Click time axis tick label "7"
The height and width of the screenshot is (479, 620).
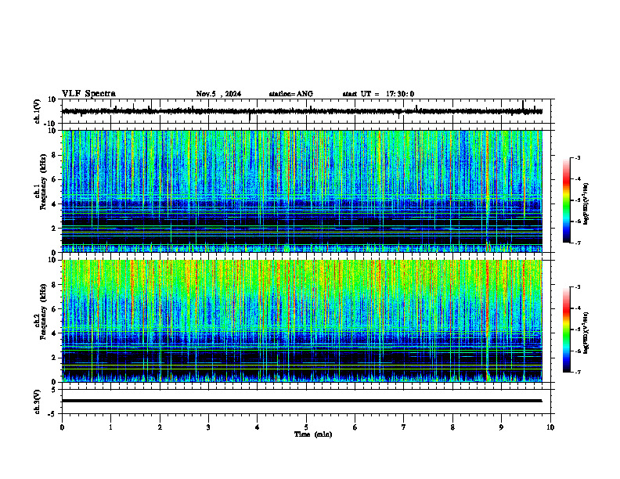pyautogui.click(x=404, y=427)
